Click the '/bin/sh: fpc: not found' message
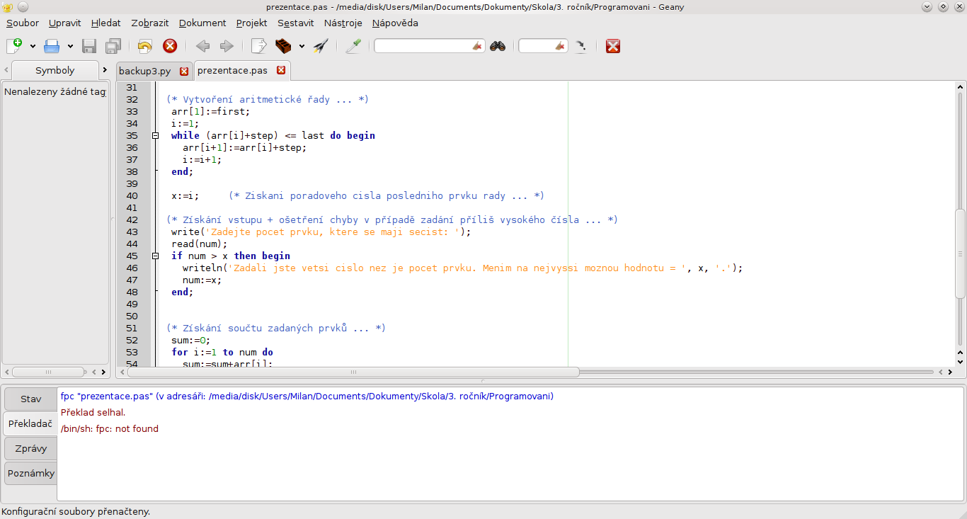The image size is (967, 519). click(x=109, y=428)
